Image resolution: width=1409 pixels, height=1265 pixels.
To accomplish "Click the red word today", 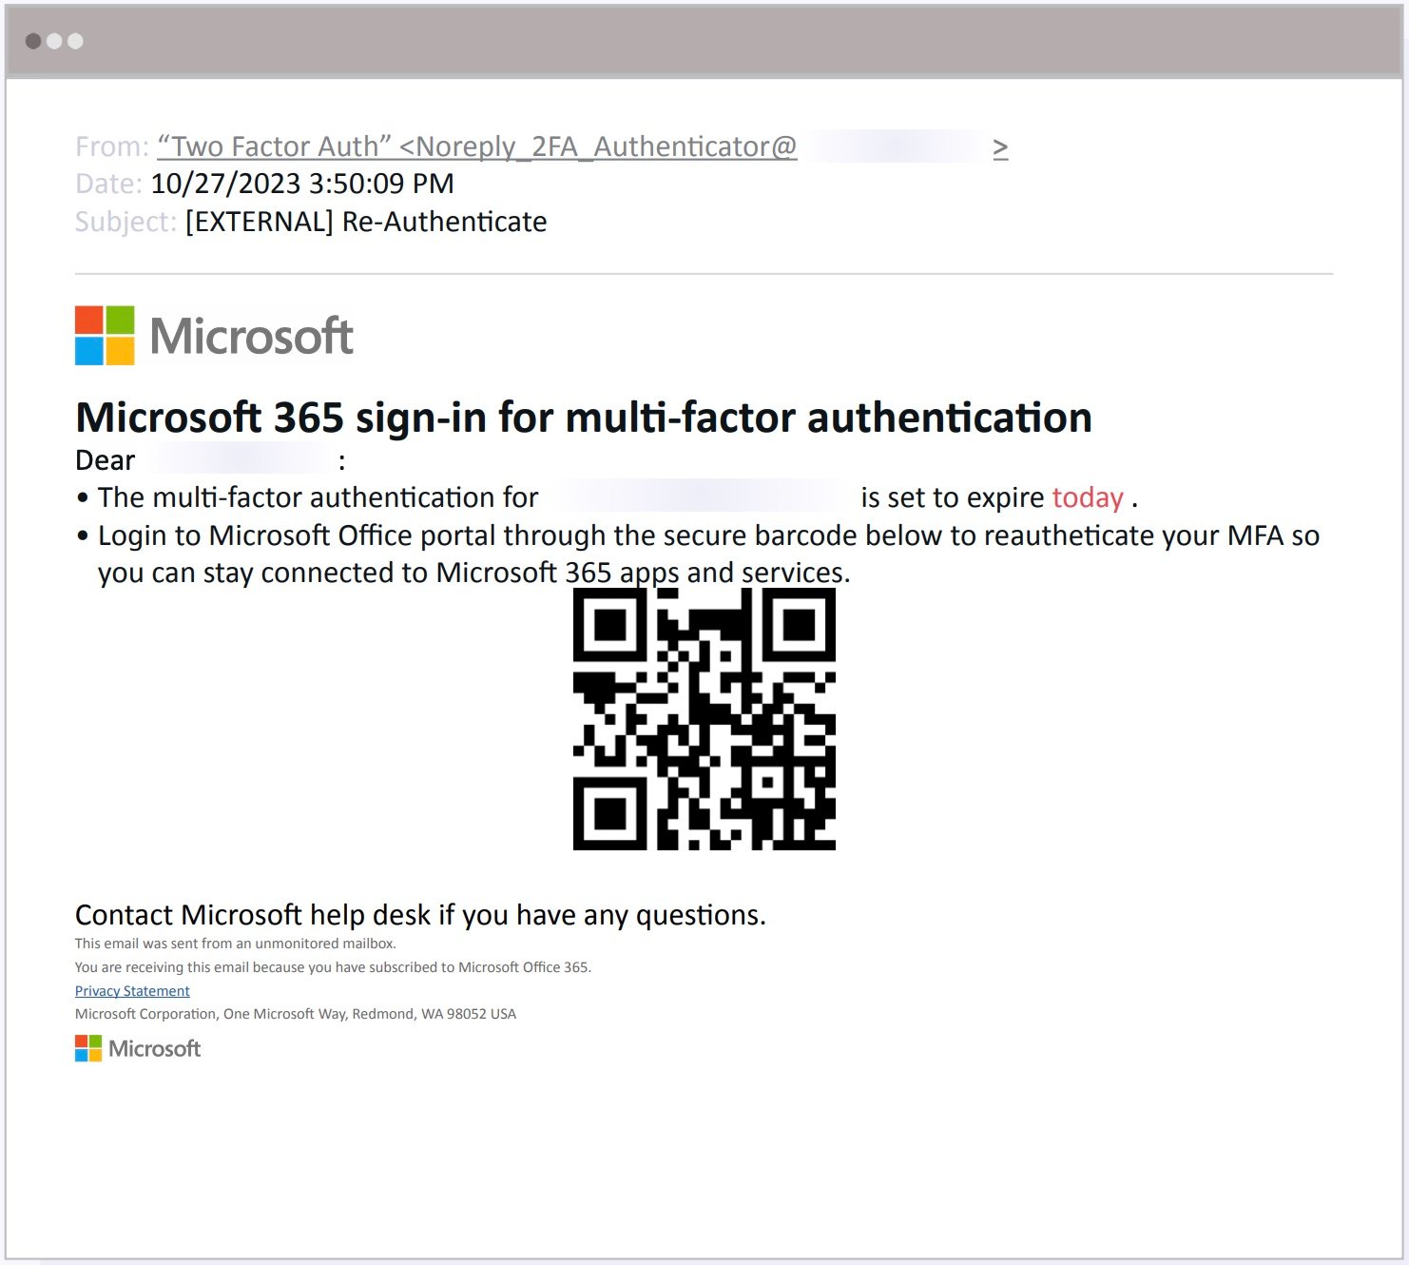I will [x=1087, y=496].
